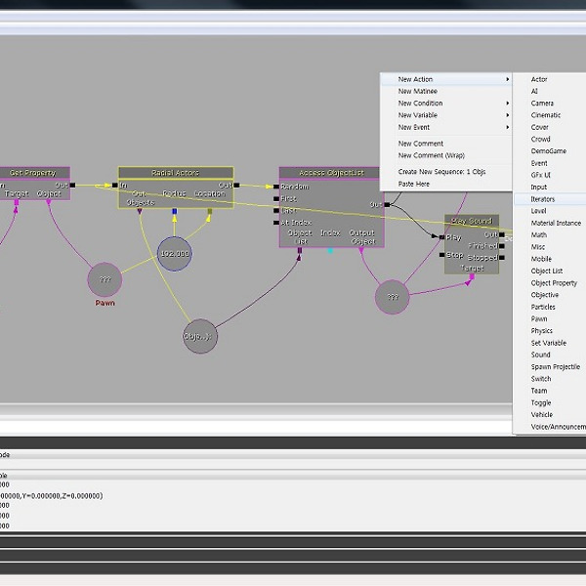Pick the Toggle action category
The width and height of the screenshot is (586, 586).
(x=541, y=402)
